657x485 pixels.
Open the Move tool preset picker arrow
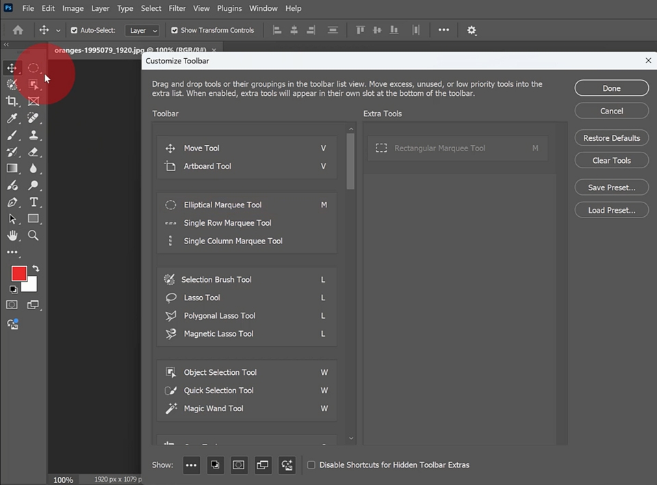pyautogui.click(x=58, y=31)
